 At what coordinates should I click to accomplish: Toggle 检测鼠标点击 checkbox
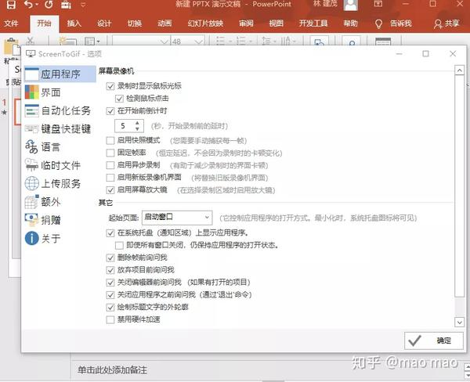click(x=119, y=99)
